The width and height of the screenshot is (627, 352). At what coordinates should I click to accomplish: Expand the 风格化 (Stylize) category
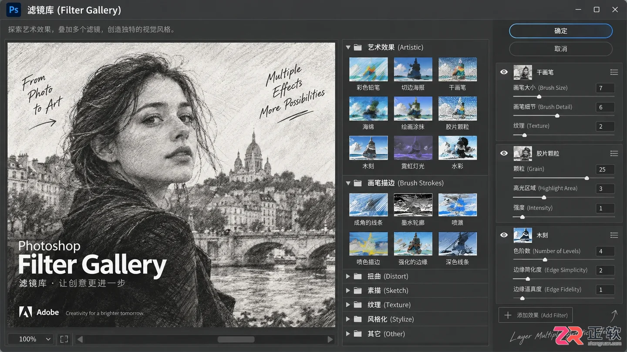348,319
